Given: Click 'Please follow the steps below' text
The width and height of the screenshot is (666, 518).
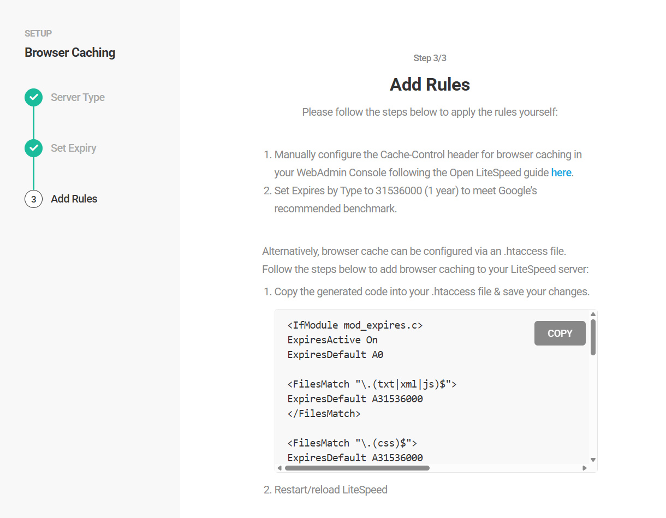Looking at the screenshot, I should click(x=430, y=112).
